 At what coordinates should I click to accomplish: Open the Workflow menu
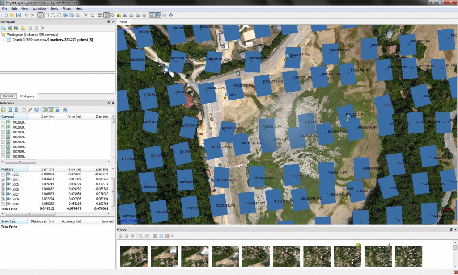(39, 8)
